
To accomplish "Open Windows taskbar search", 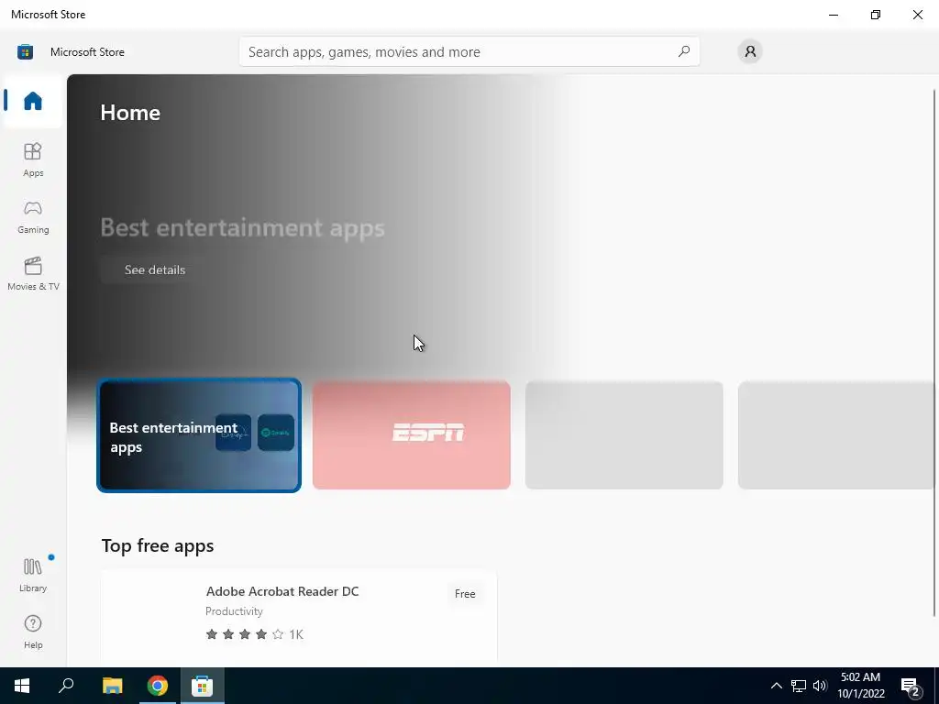I will pyautogui.click(x=66, y=686).
